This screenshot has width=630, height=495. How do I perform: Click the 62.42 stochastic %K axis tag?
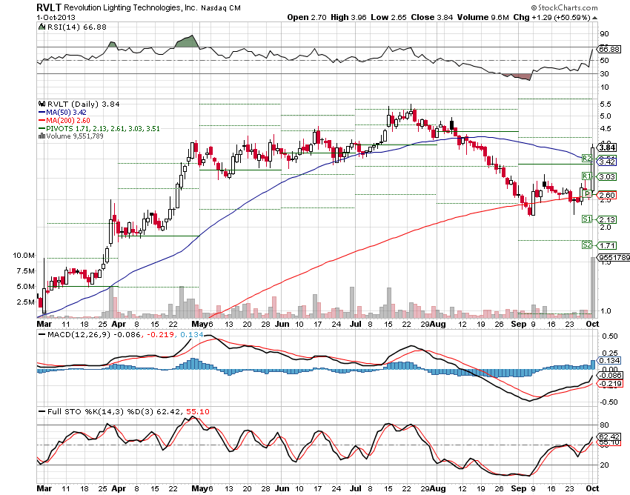(609, 436)
